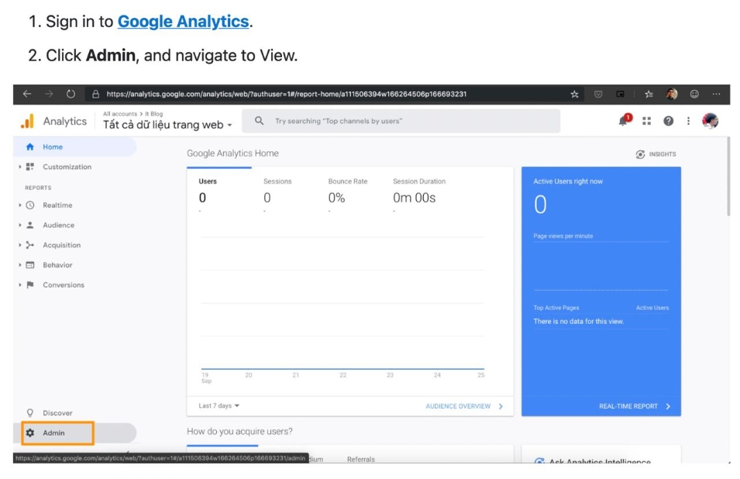Open the Last 7 days dropdown

coord(219,406)
